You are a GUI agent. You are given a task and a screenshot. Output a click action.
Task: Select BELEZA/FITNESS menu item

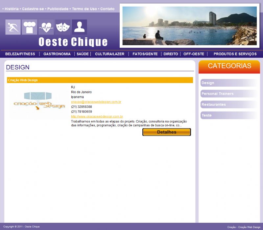pyautogui.click(x=20, y=54)
